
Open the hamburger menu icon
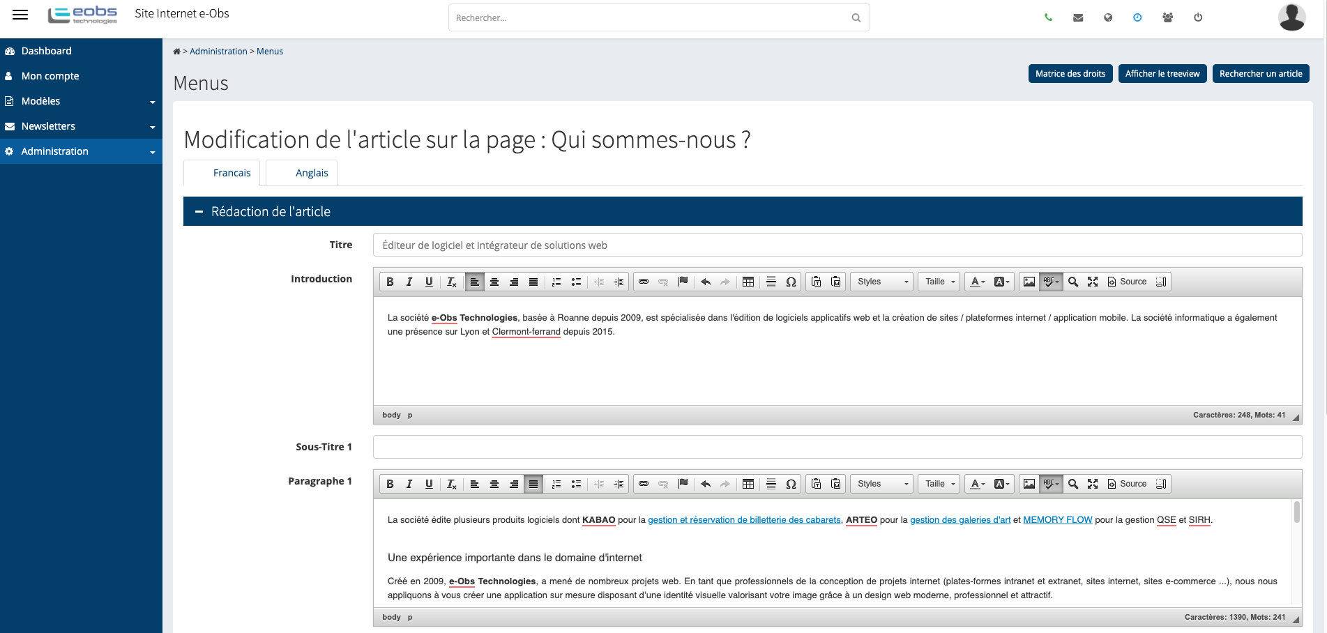click(20, 15)
